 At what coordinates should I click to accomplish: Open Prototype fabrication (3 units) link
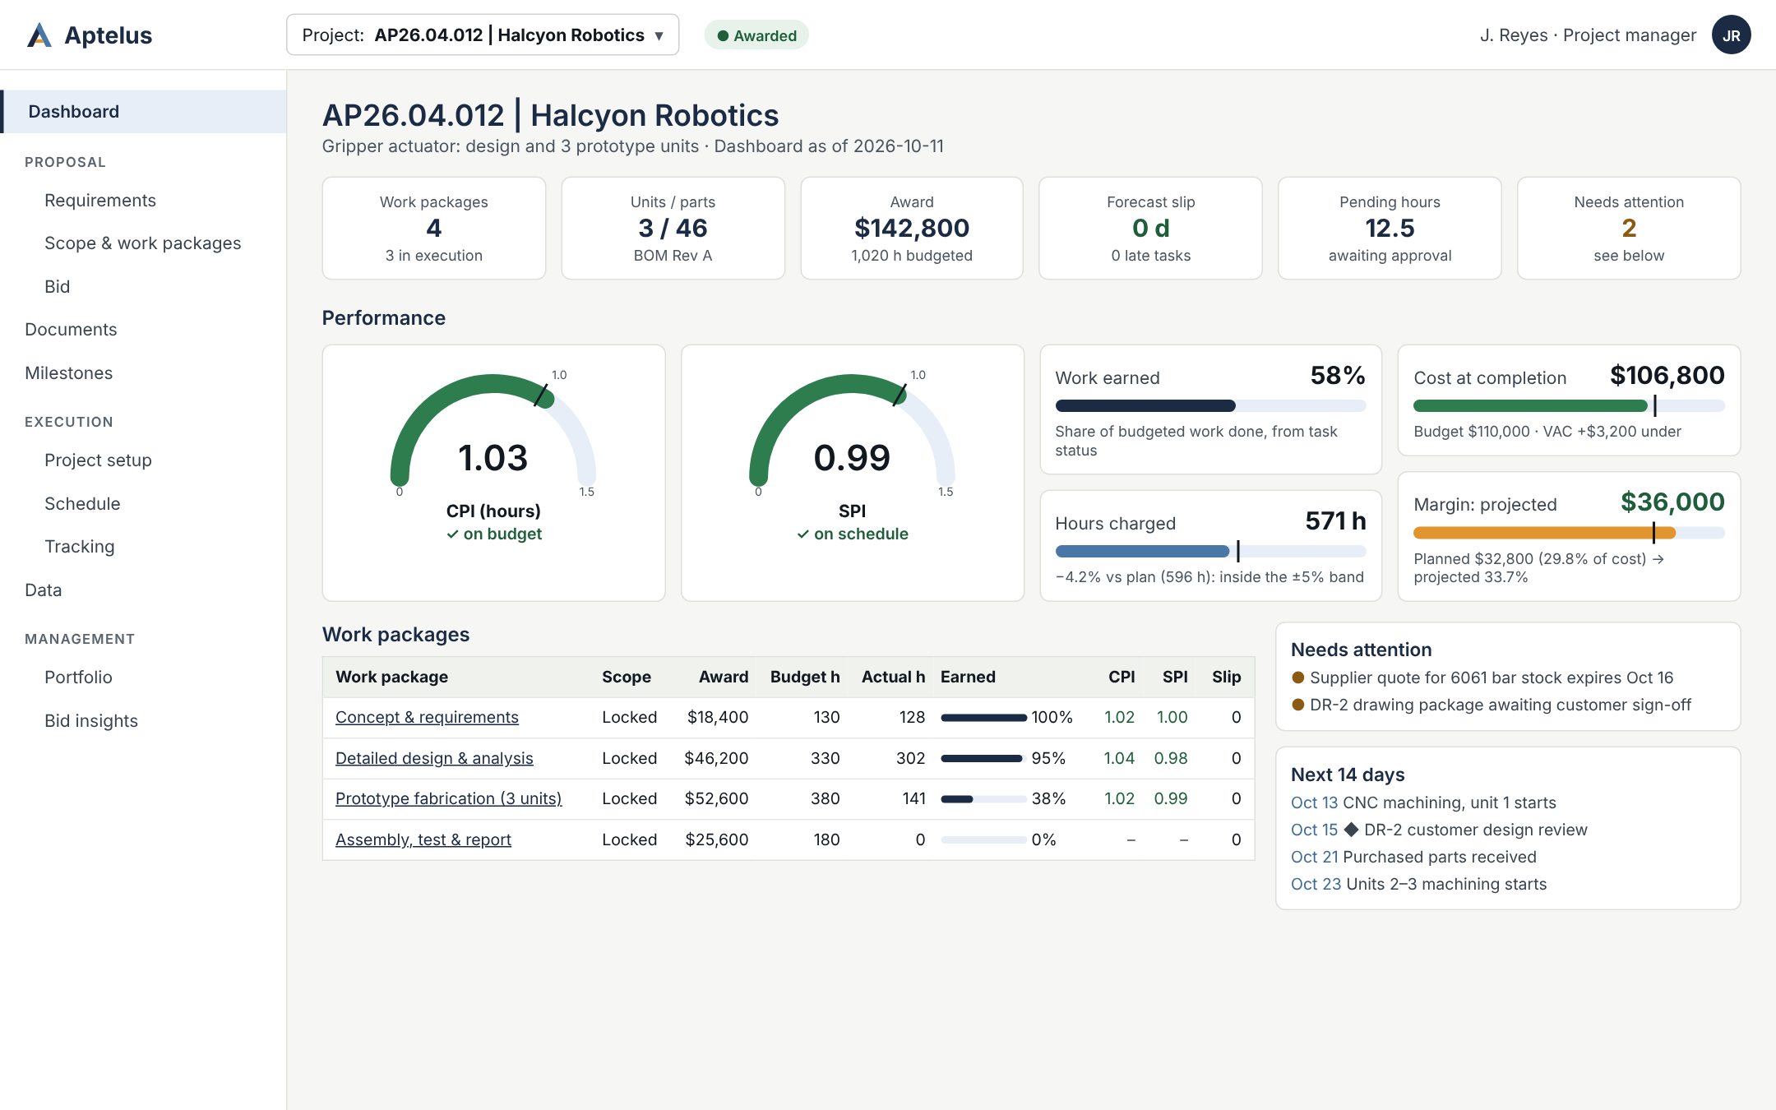coord(449,798)
